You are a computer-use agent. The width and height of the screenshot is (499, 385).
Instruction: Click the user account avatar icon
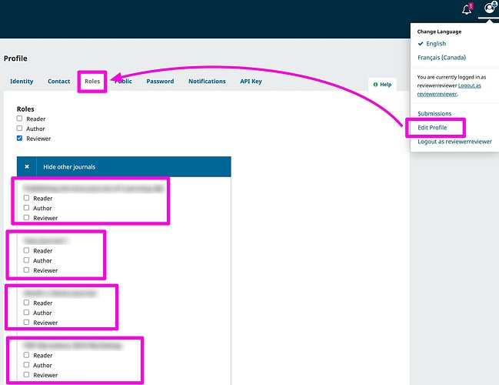(x=490, y=9)
